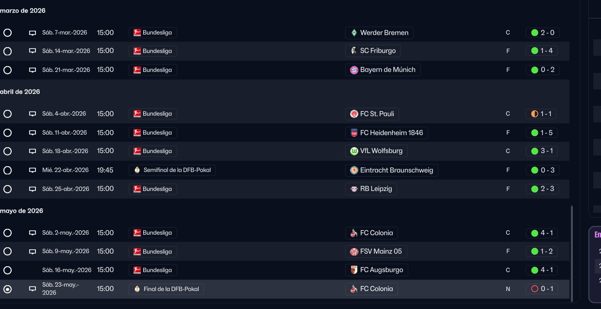Click the 1 - 1 draw result versus St. Pauli
Image resolution: width=601 pixels, height=309 pixels.
541,114
